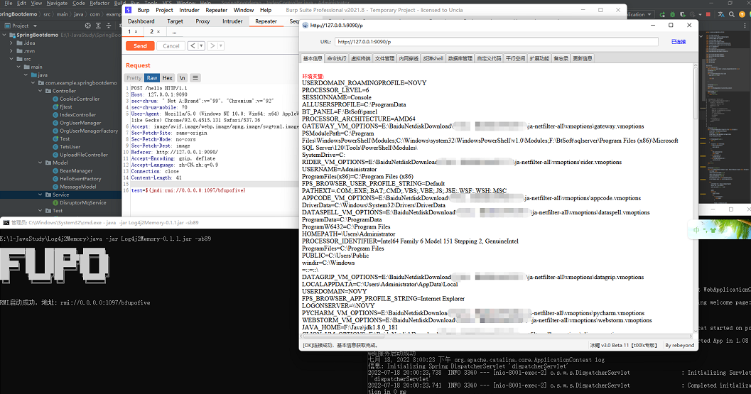The image size is (751, 394).
Task: Expand the .idea folder
Action: point(11,43)
